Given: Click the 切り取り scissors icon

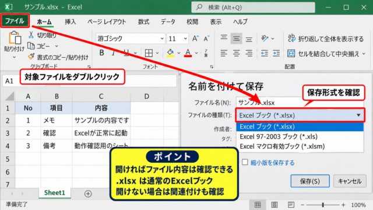Looking at the screenshot, I should click(x=31, y=35).
